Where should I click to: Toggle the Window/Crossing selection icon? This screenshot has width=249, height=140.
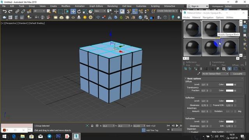[x=66, y=11]
